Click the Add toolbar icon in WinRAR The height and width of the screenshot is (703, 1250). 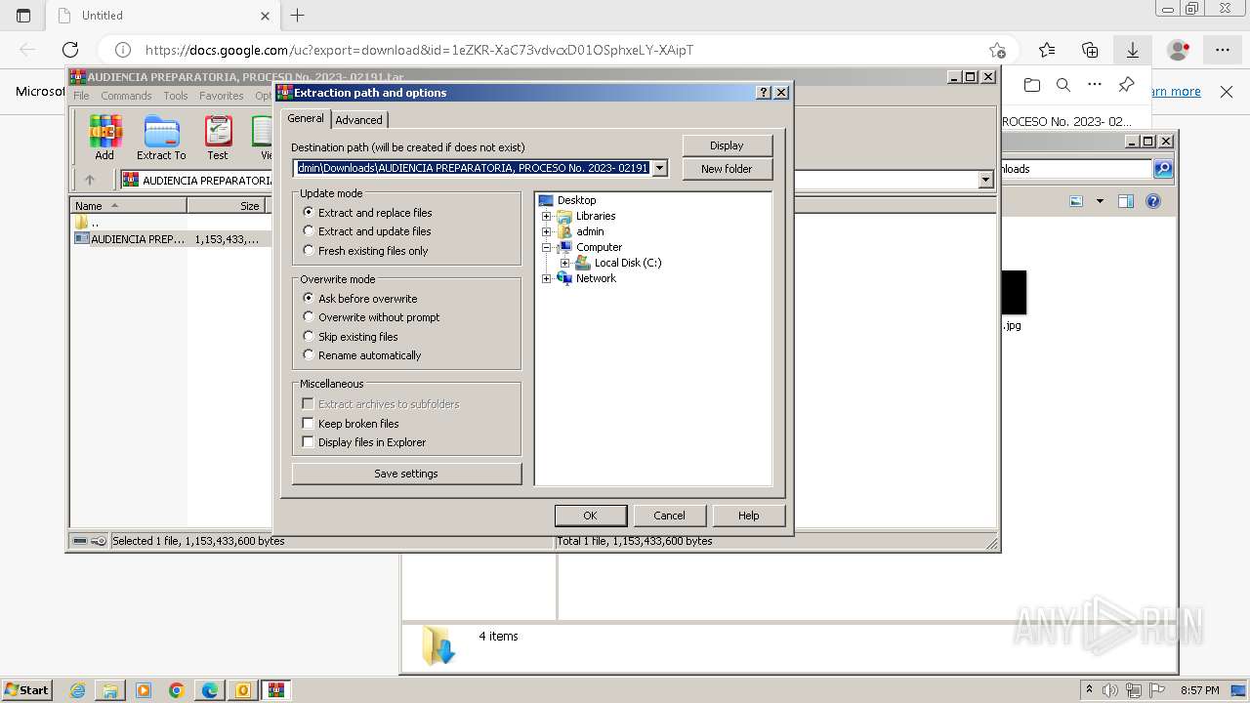coord(104,138)
